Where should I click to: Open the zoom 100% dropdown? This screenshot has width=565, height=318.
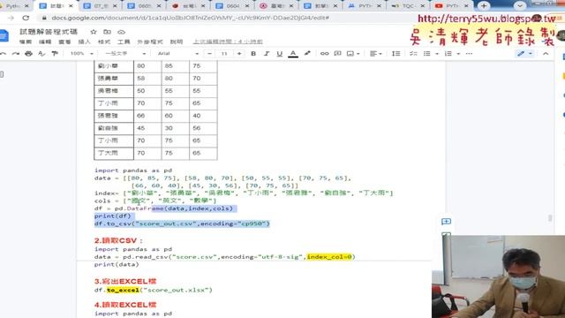click(81, 54)
